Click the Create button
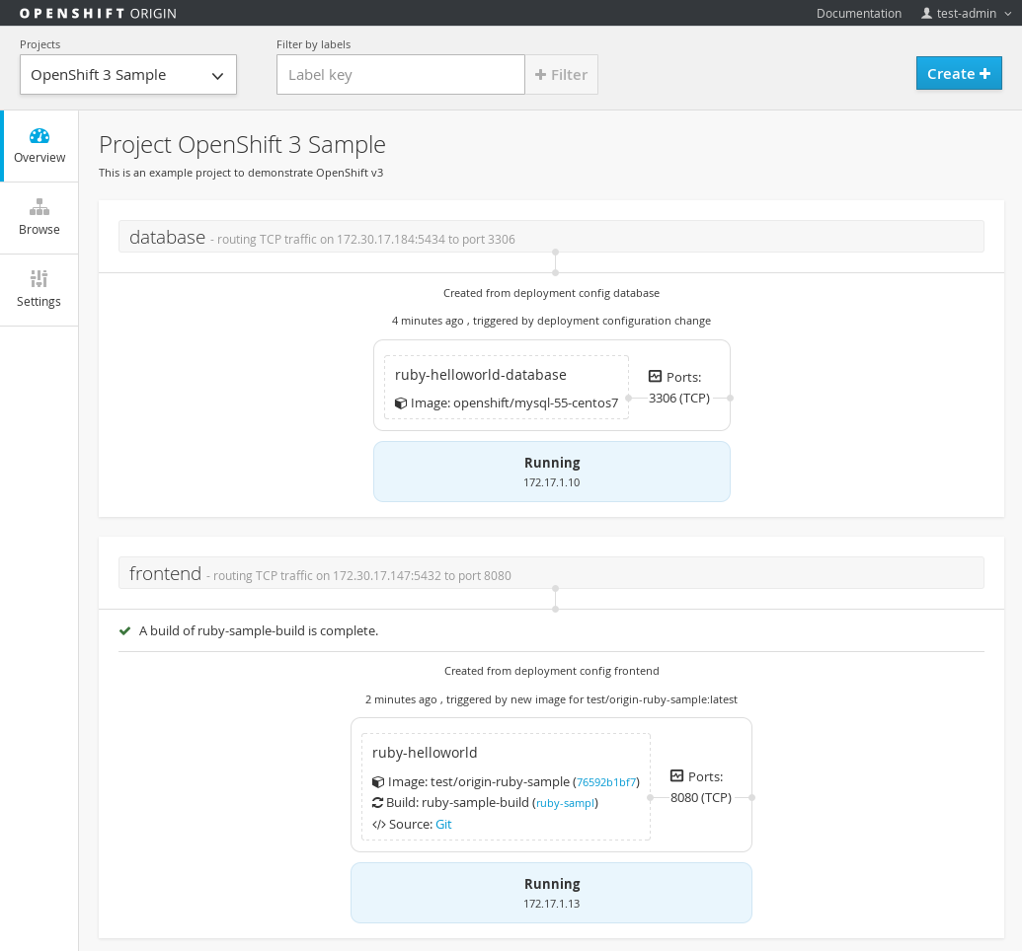The height and width of the screenshot is (951, 1022). pyautogui.click(x=959, y=74)
